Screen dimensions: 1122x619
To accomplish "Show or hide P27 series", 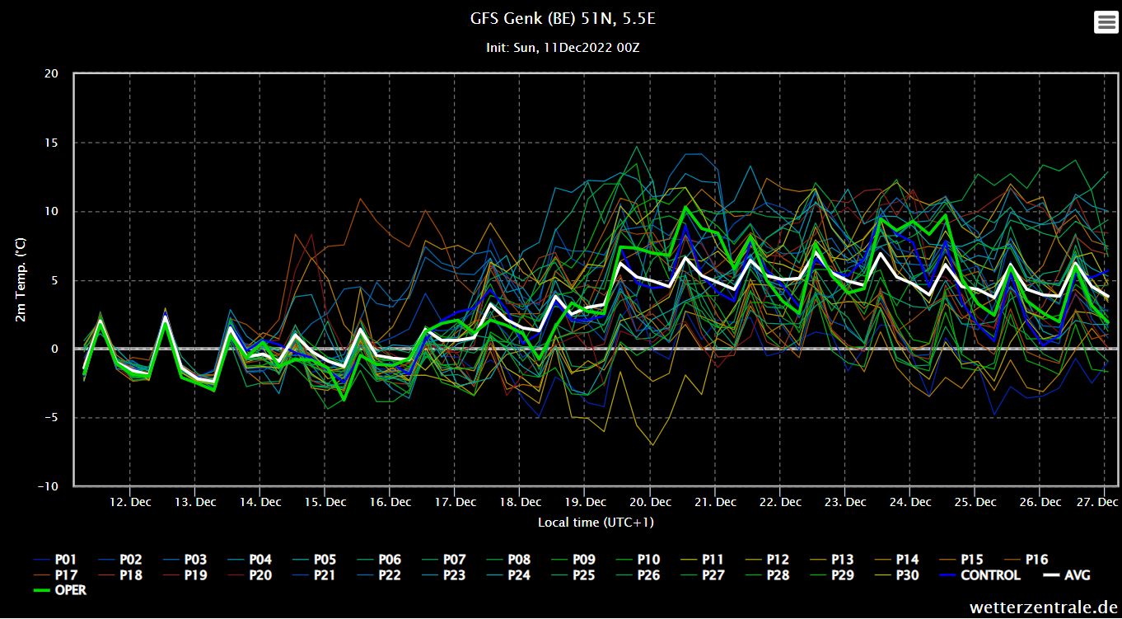I will (x=703, y=575).
